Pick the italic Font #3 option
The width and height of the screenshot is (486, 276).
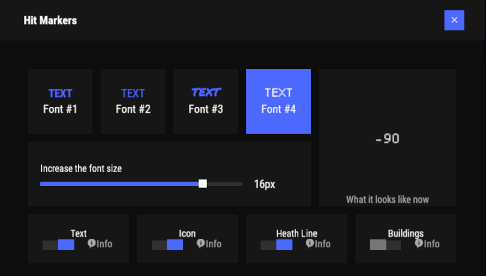pyautogui.click(x=206, y=101)
